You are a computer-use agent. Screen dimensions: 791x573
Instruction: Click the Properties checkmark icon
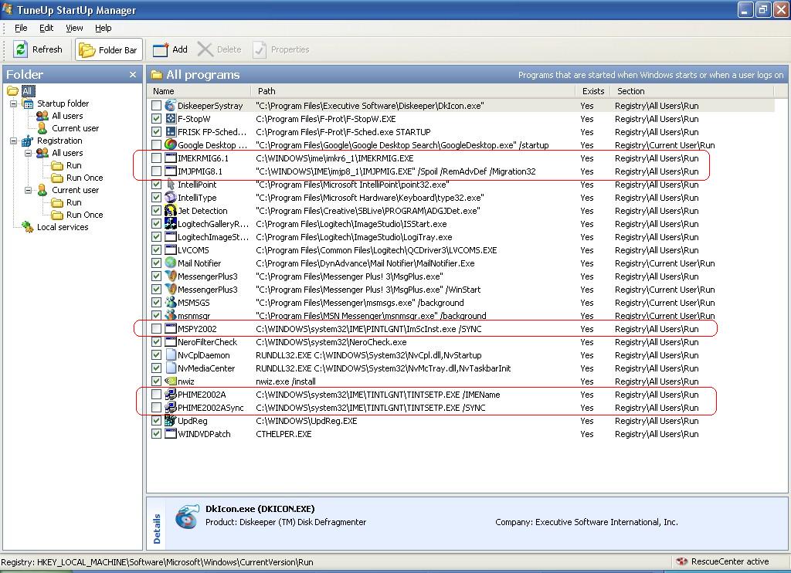tap(260, 49)
